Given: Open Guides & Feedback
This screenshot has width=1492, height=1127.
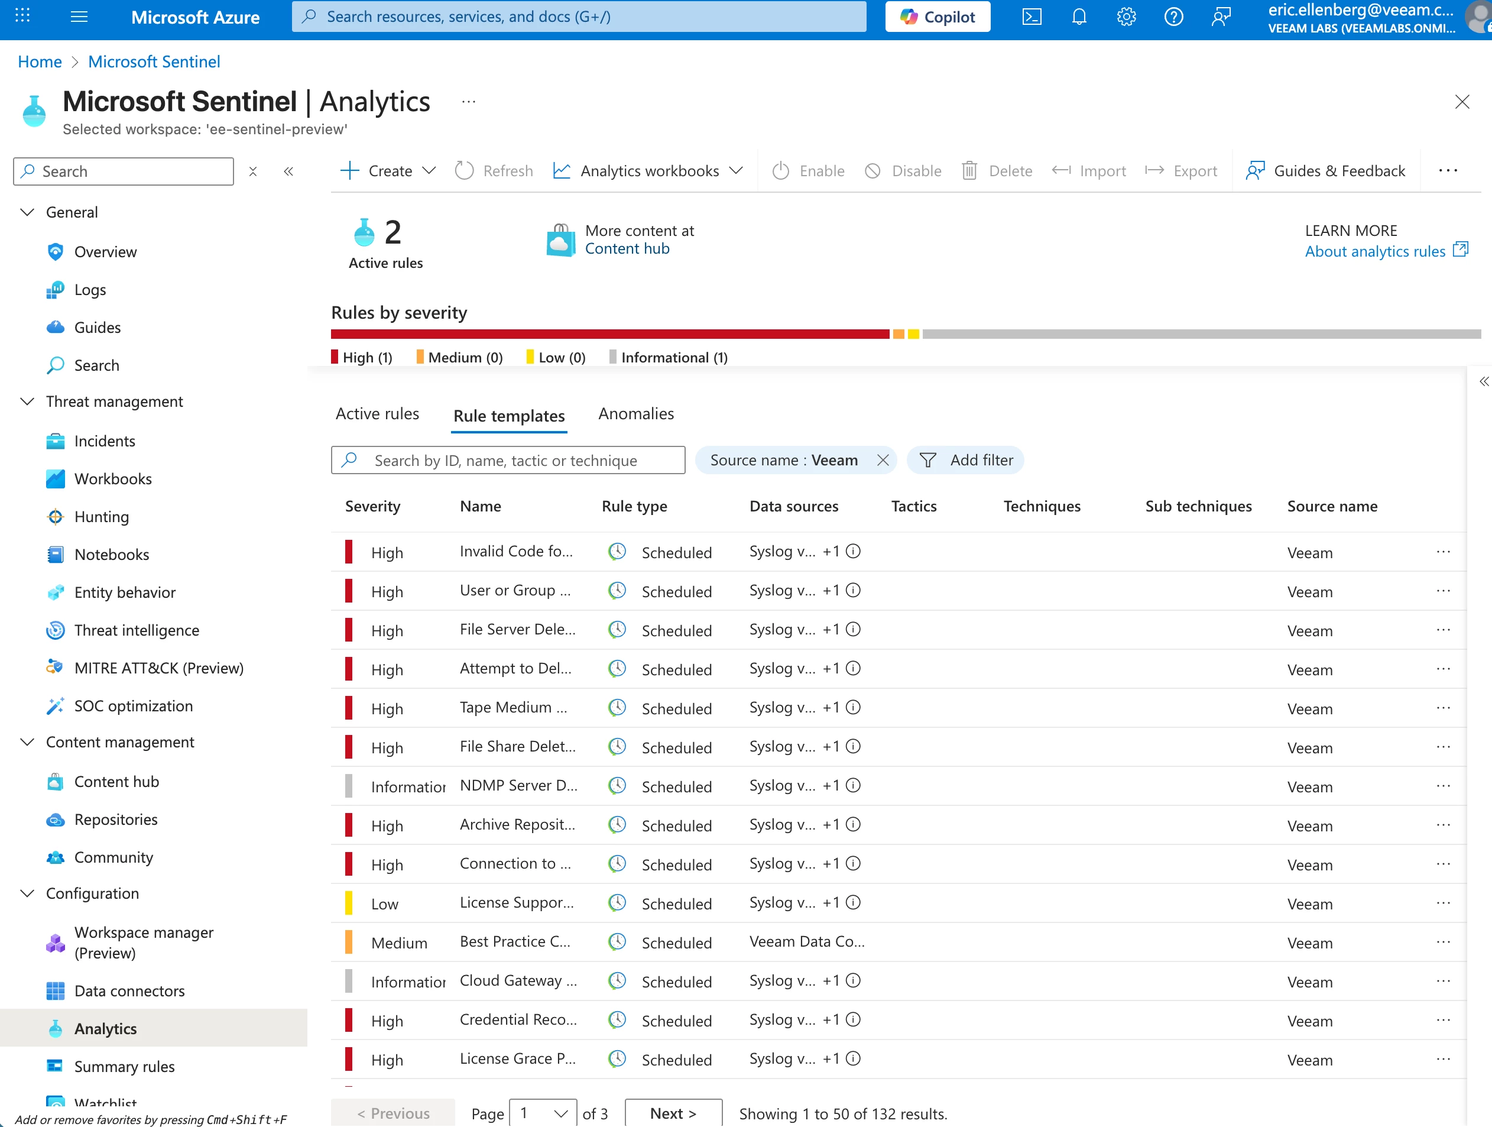Looking at the screenshot, I should (1326, 171).
